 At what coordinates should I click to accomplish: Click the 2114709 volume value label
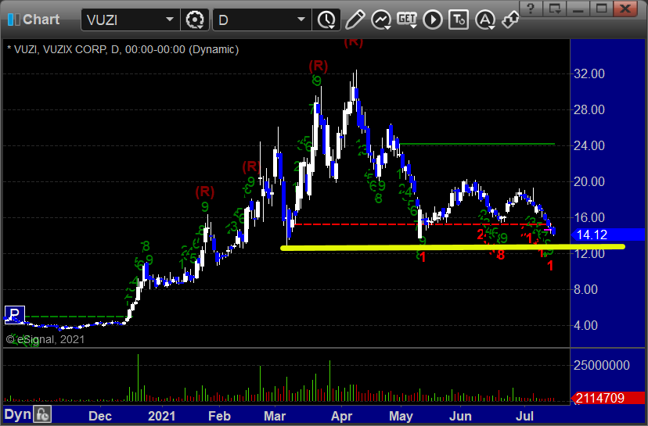pyautogui.click(x=607, y=398)
